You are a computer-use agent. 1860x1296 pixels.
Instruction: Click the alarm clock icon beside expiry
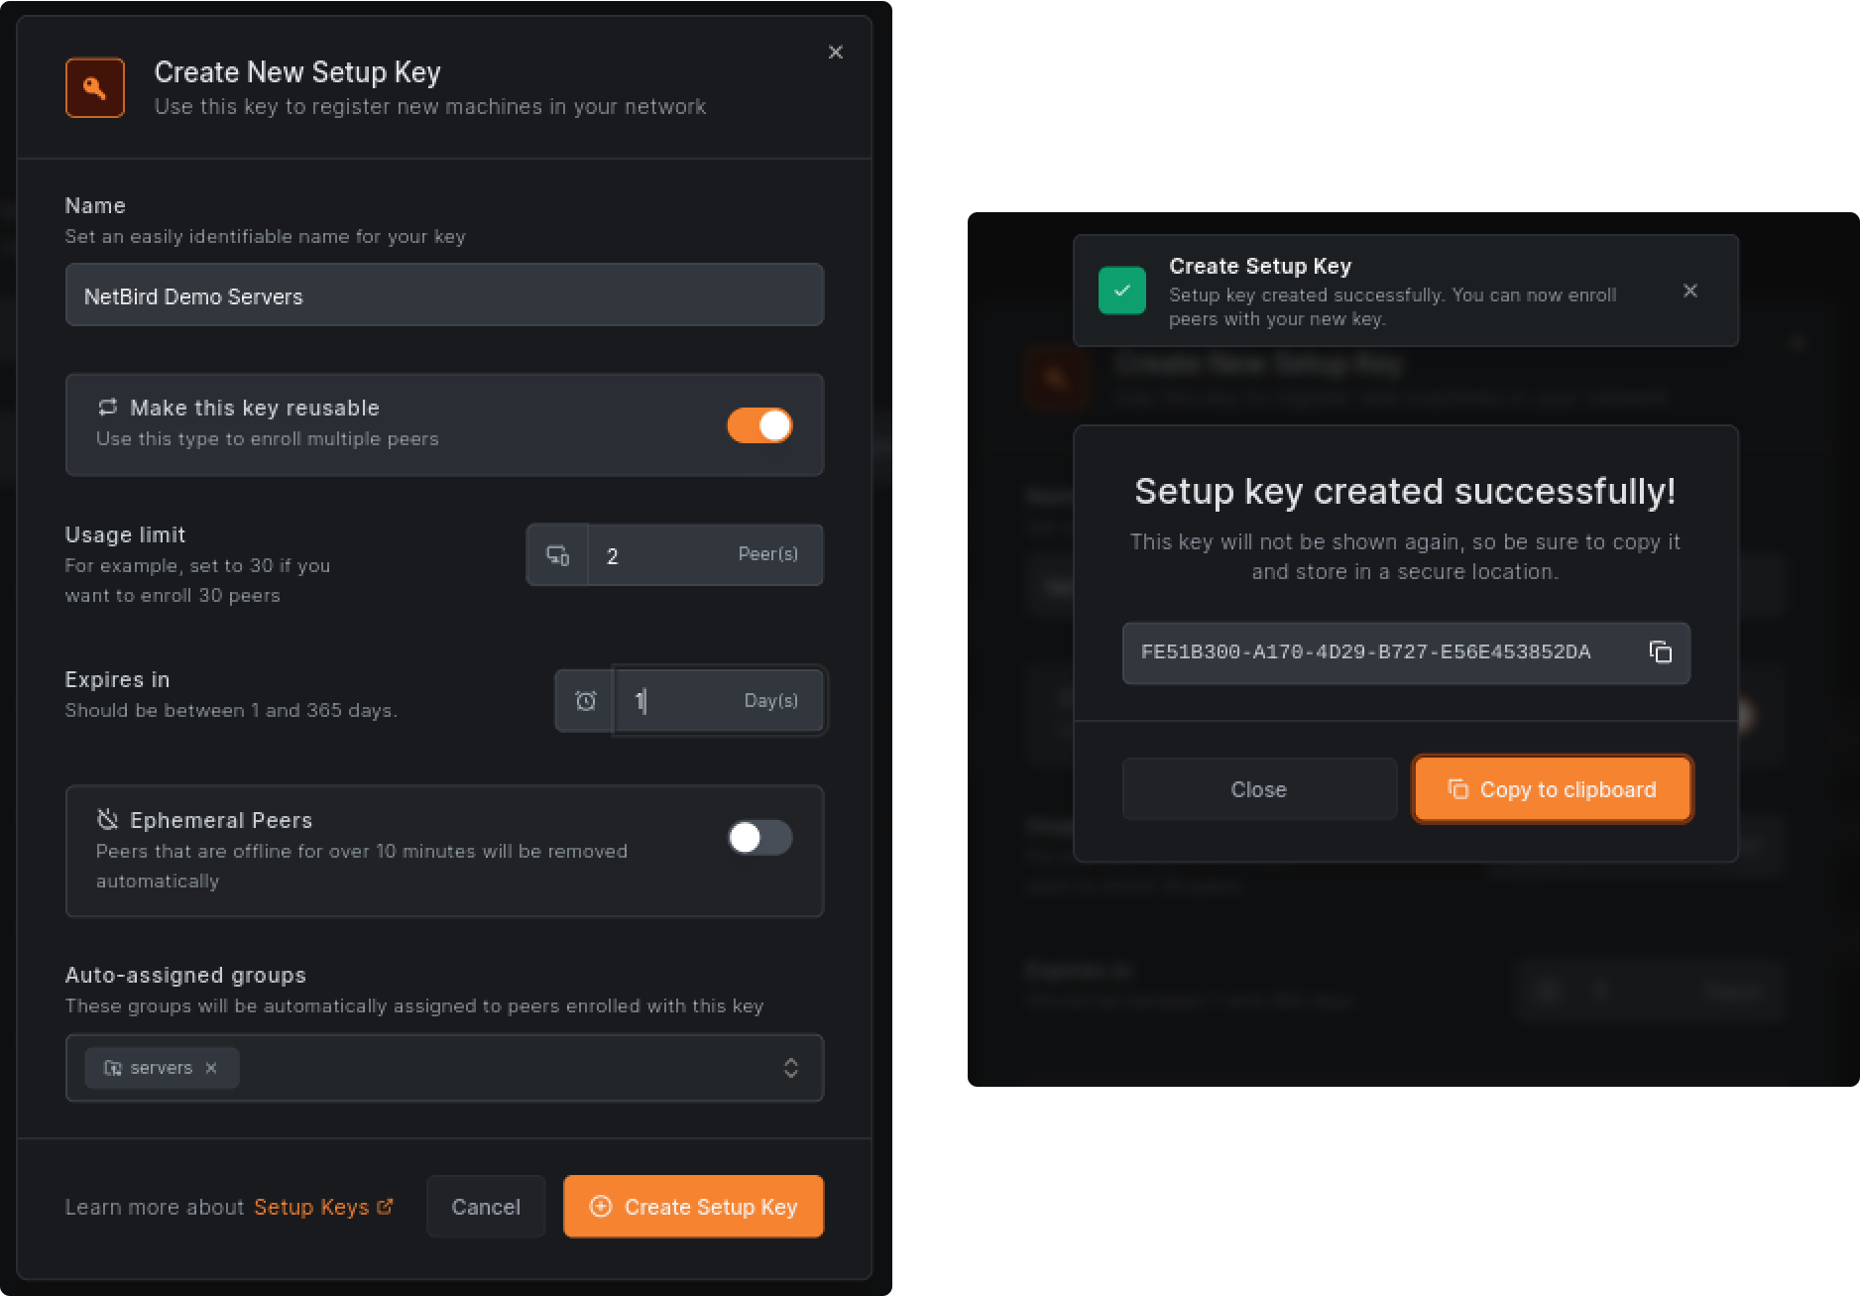pos(586,701)
